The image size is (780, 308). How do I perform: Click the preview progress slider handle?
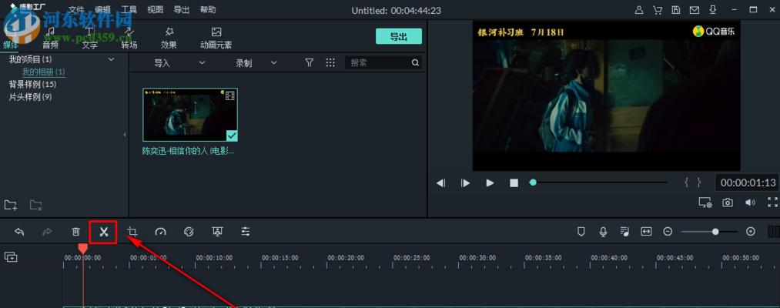point(533,182)
